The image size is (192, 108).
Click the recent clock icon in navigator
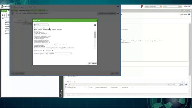[4, 15]
